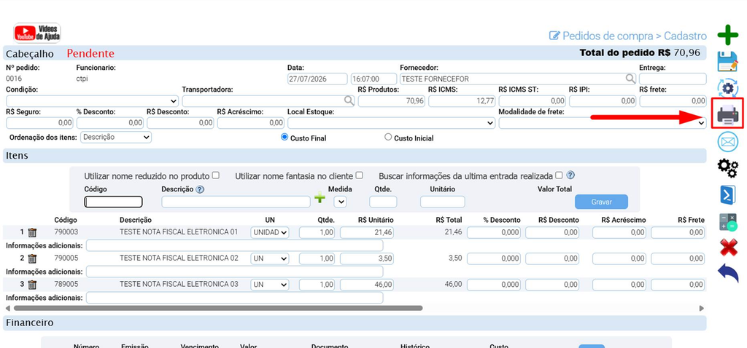Click the Qtde. entry field
This screenshot has height=348, width=747.
coord(383,202)
